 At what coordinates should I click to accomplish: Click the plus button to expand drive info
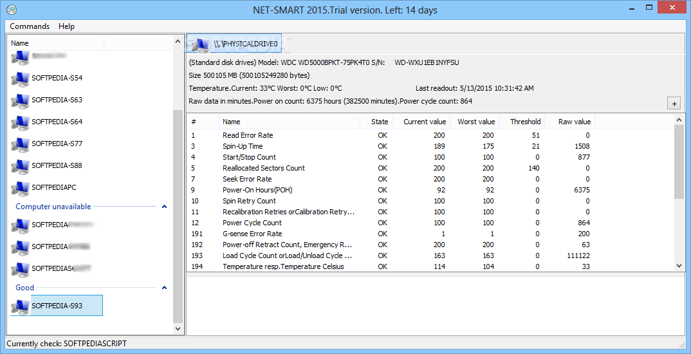(674, 104)
